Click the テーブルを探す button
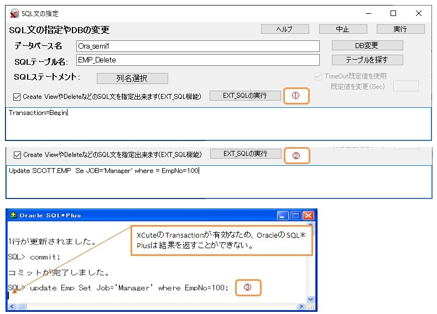Screen dimensions: 437x314 pyautogui.click(x=367, y=60)
